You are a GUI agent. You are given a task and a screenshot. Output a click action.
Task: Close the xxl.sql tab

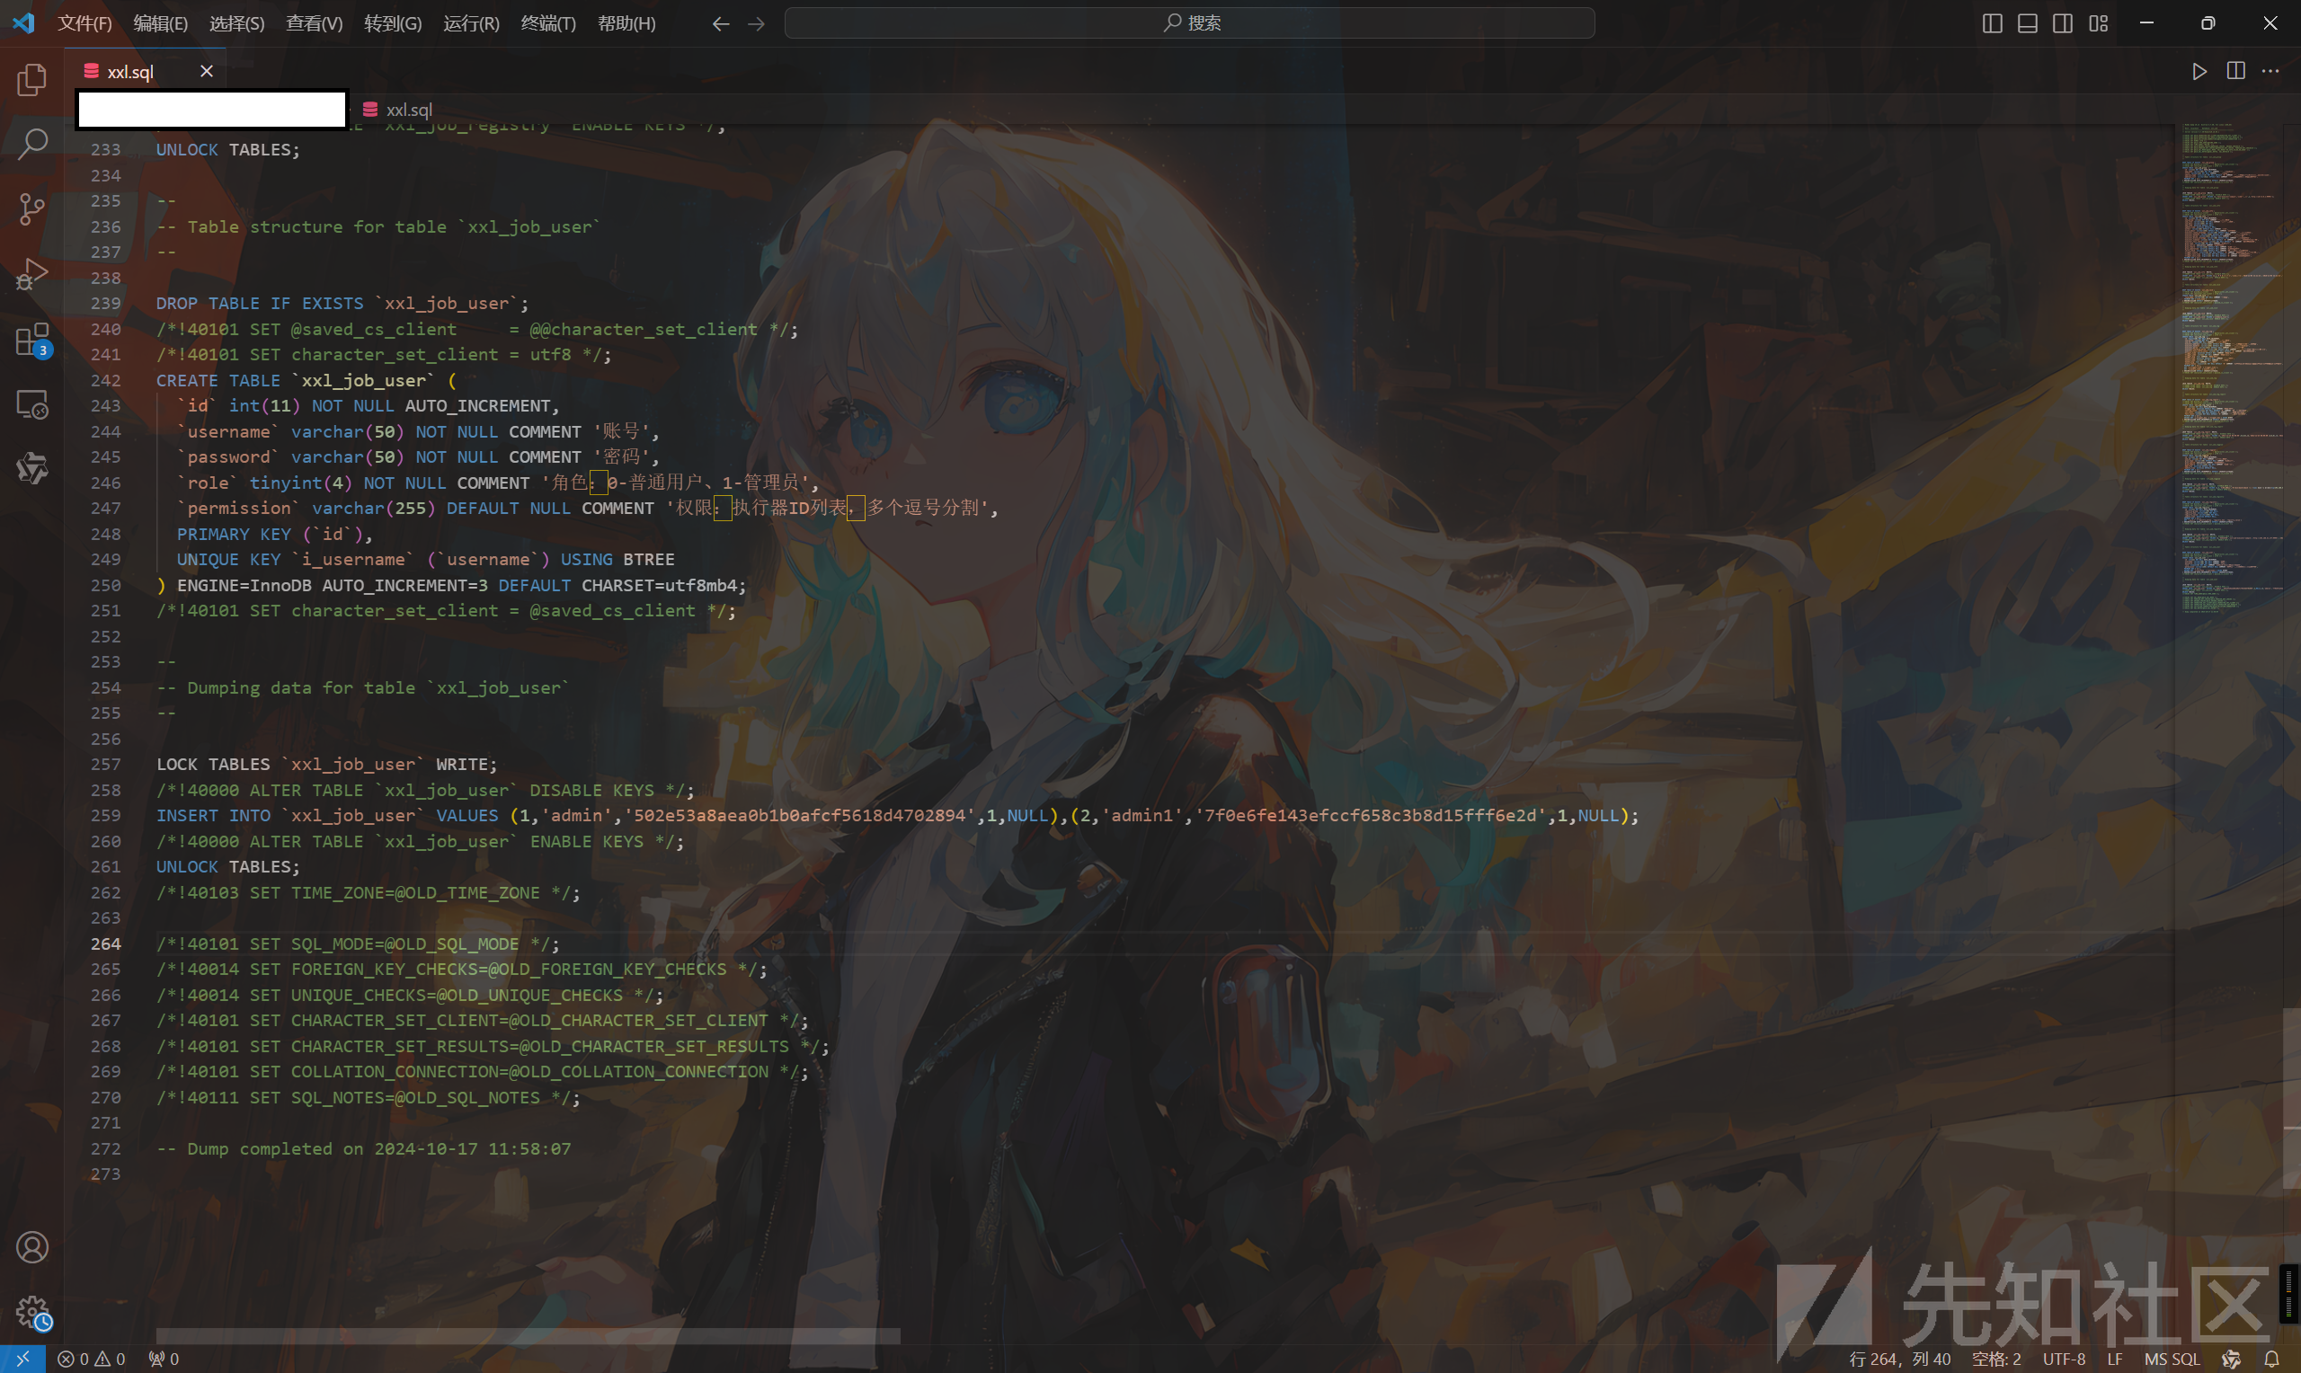(207, 71)
